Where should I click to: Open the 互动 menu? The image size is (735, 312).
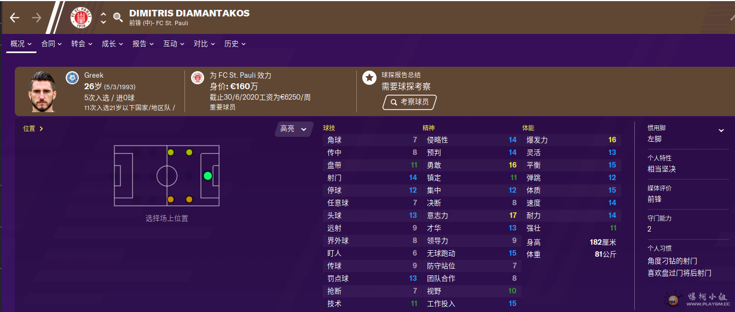(x=174, y=44)
